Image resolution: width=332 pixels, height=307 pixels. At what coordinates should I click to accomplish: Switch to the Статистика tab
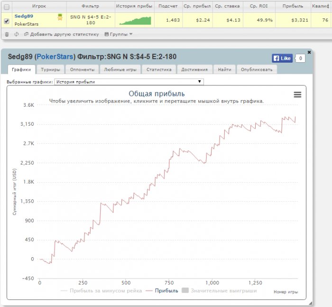point(159,69)
